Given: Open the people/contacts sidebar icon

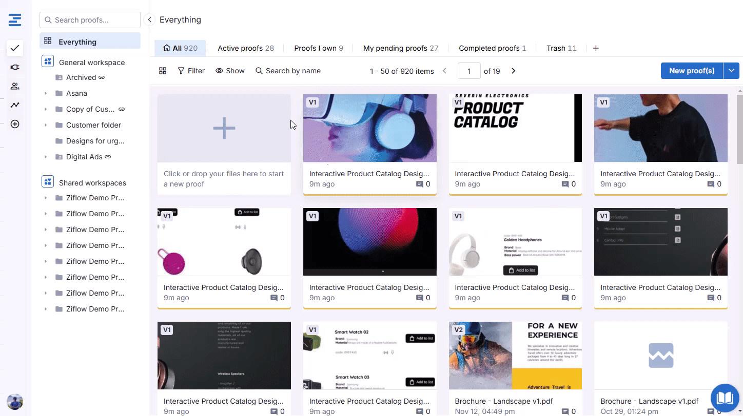Looking at the screenshot, I should pyautogui.click(x=15, y=86).
